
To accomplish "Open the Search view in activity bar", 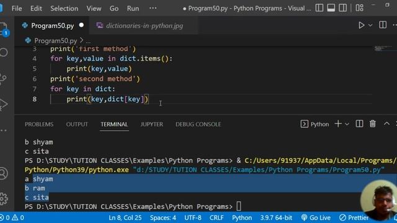I will (4, 52).
